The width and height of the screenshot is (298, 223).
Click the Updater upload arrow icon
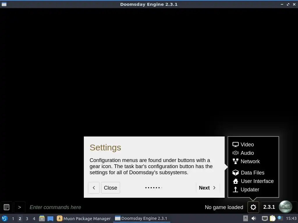(x=235, y=189)
